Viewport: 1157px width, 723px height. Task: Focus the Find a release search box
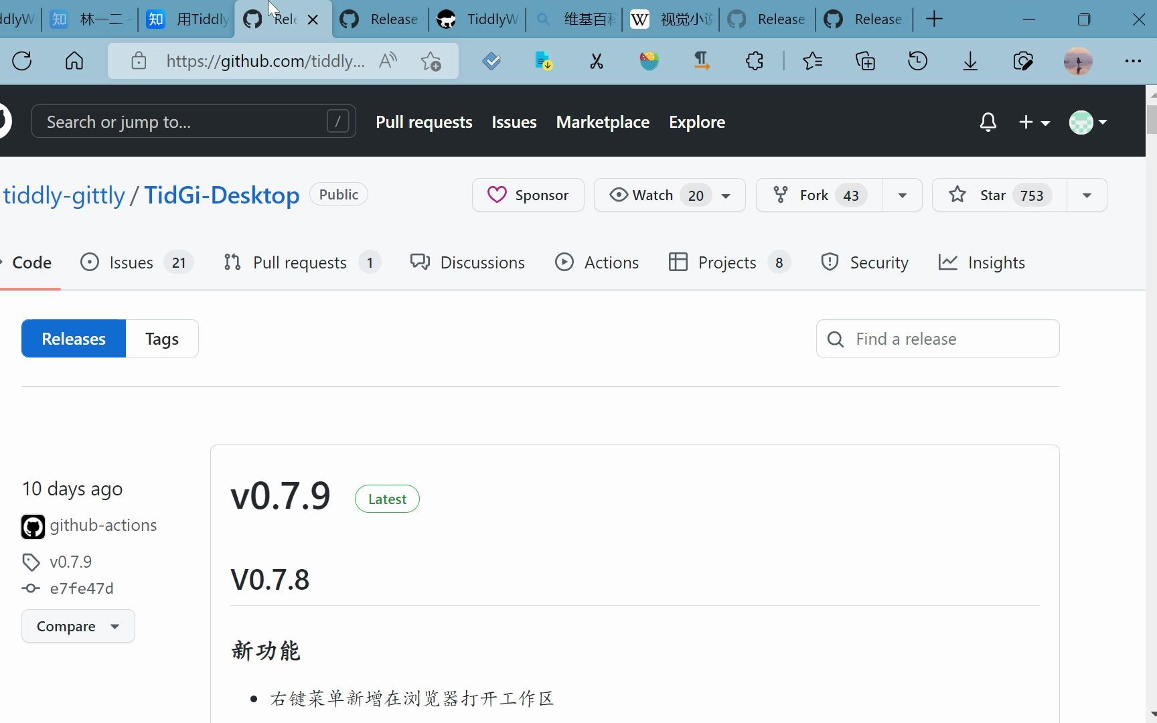[x=937, y=339]
